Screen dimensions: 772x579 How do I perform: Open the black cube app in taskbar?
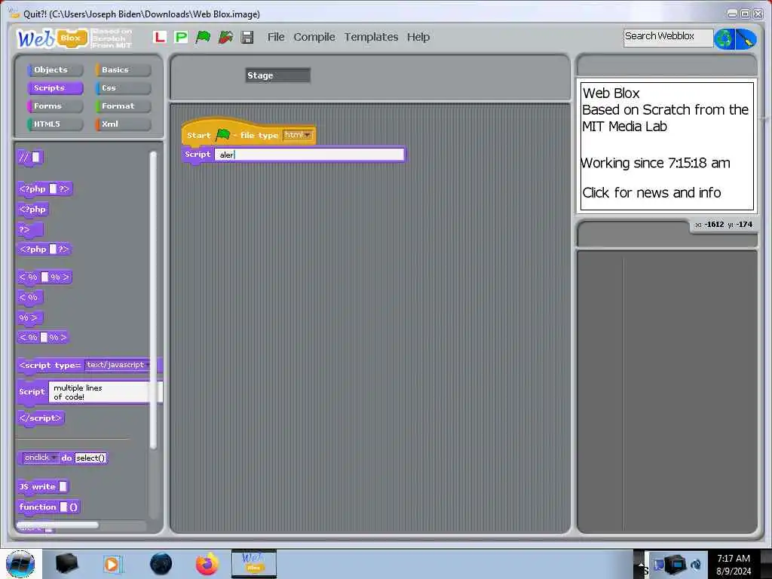66,564
